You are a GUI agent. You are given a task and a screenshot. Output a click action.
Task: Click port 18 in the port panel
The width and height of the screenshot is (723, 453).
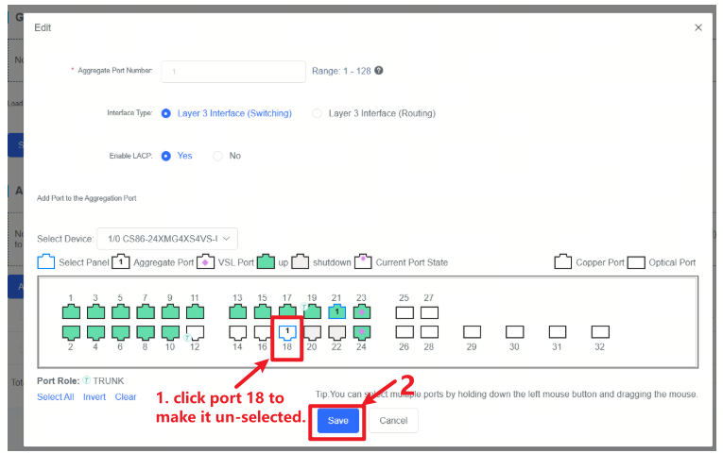pos(287,330)
